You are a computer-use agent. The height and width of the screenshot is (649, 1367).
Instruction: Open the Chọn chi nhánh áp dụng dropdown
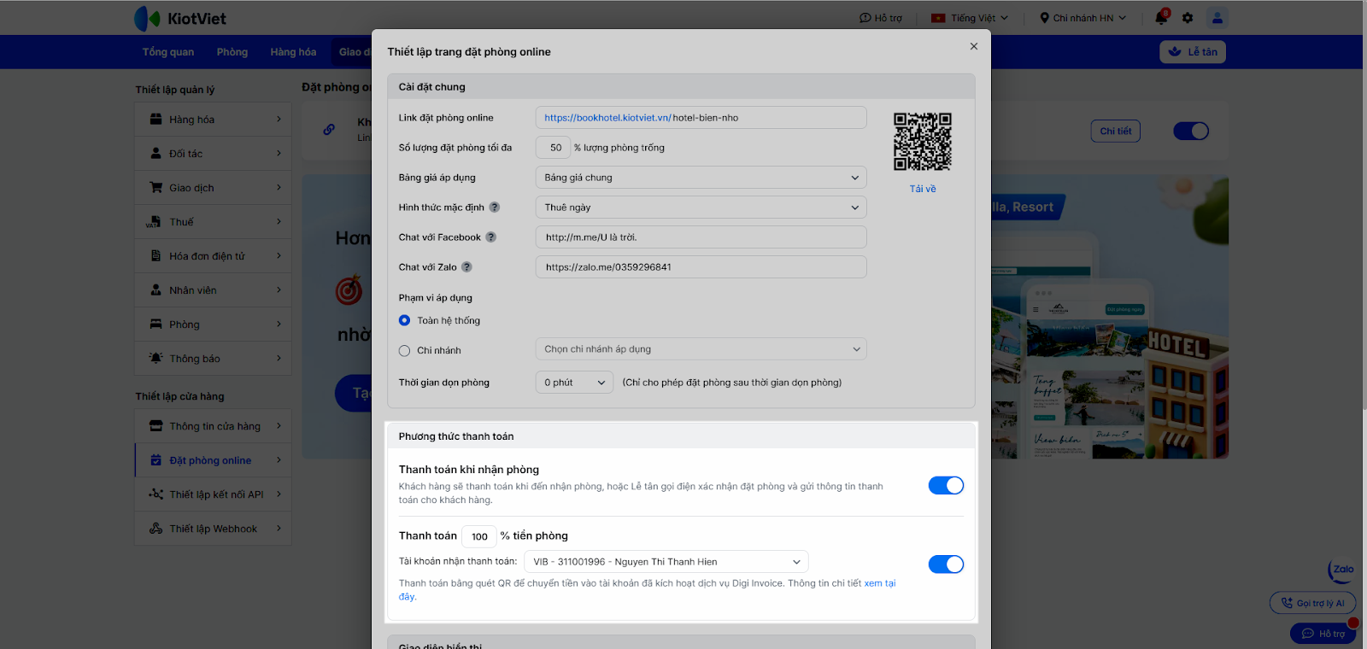[x=701, y=349]
